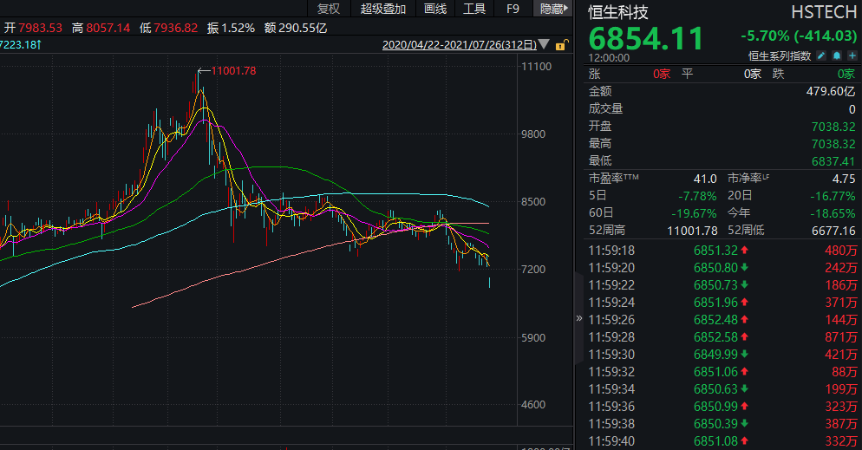The width and height of the screenshot is (862, 450).
Task: Open the 工具 tools menu
Action: click(x=474, y=9)
